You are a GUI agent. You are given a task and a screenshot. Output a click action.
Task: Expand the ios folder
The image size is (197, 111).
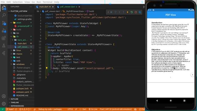click(11, 33)
